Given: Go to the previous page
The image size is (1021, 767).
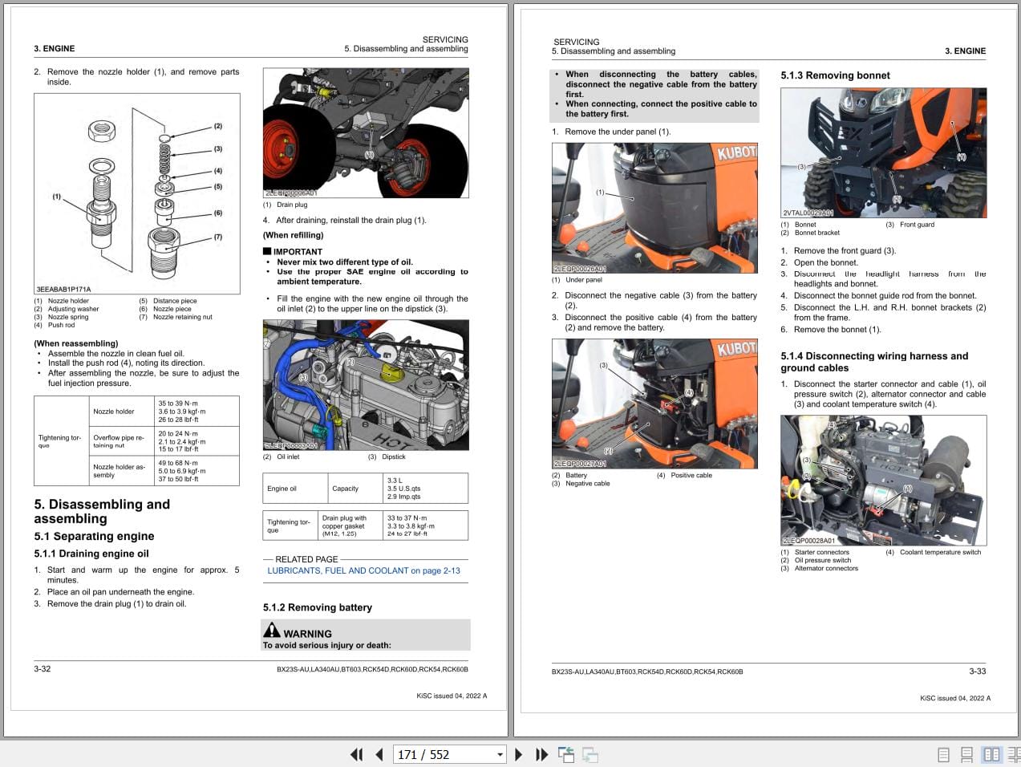Looking at the screenshot, I should click(x=378, y=755).
